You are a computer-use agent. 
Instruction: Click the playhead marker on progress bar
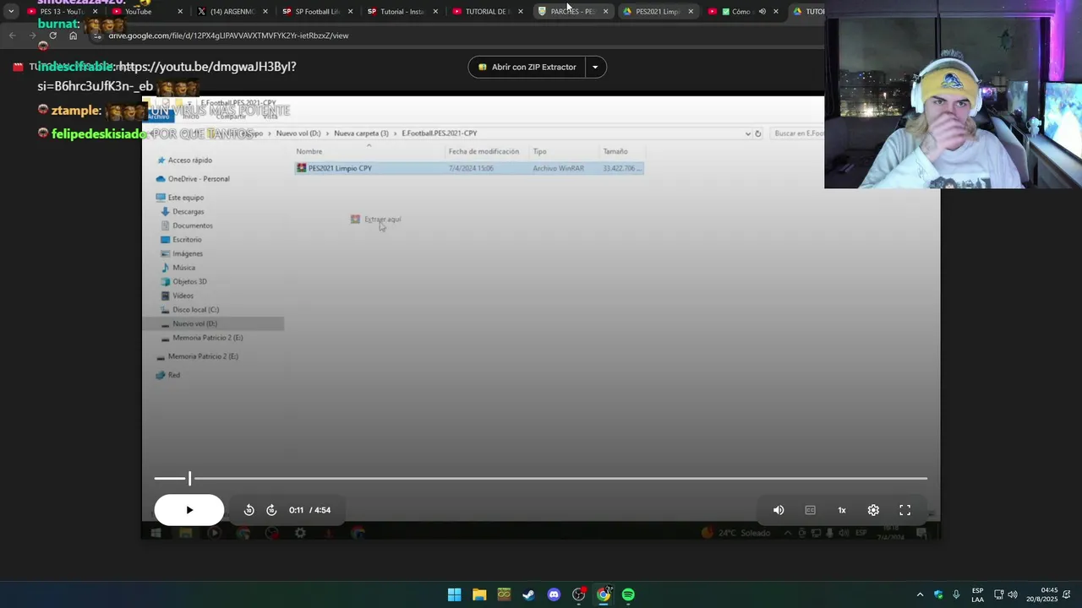(x=189, y=479)
